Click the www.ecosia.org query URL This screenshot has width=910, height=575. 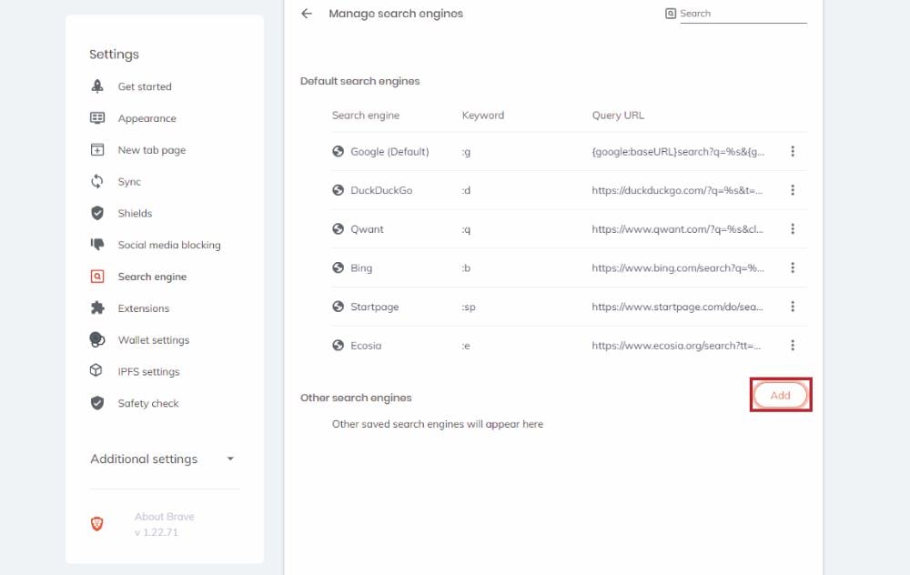tap(676, 346)
